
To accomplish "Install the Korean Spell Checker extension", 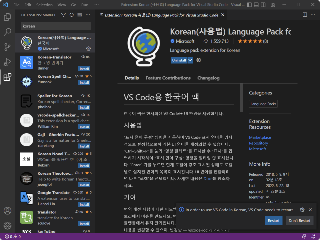I will click(x=84, y=82).
